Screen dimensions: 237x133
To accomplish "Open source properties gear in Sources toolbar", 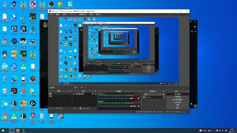I will tap(81, 108).
